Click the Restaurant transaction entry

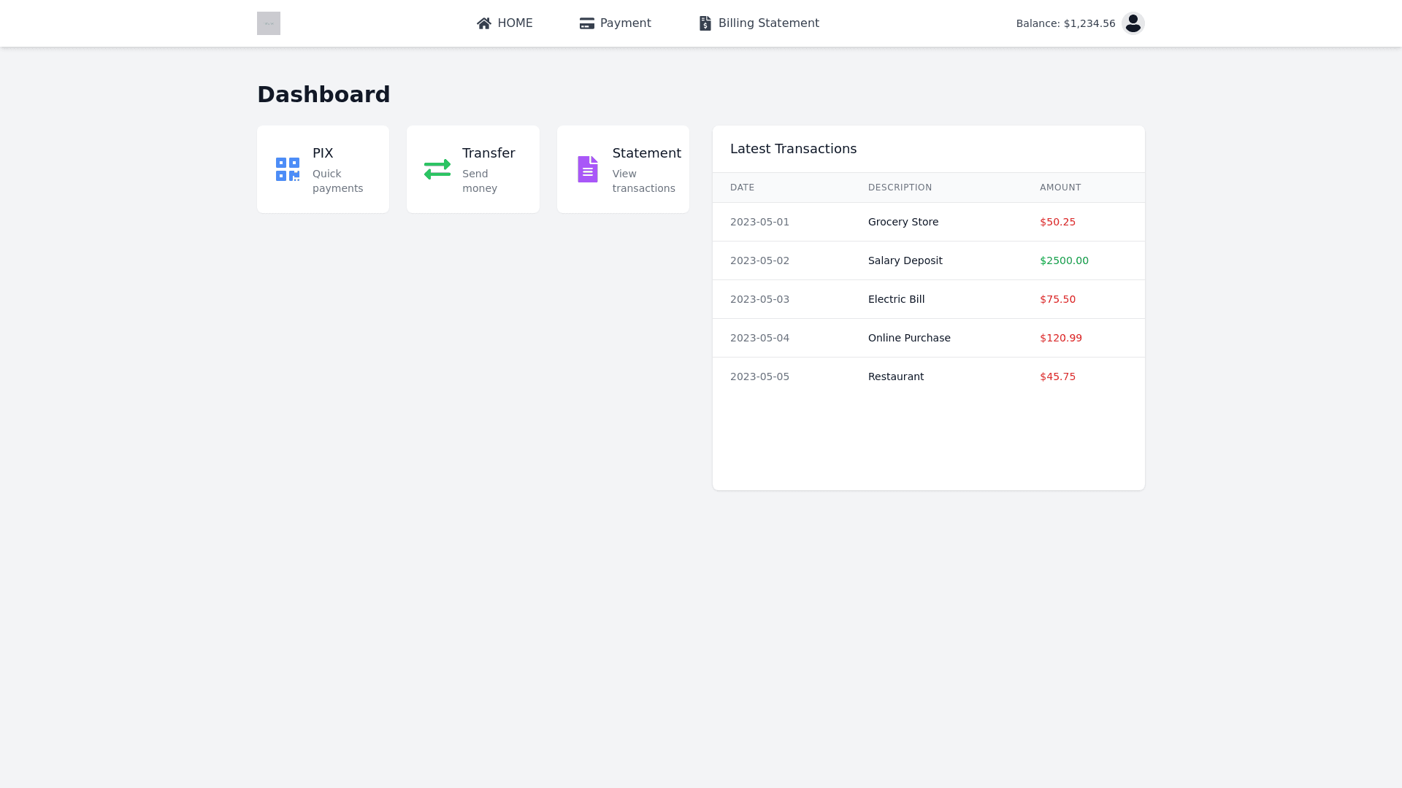pyautogui.click(x=895, y=376)
